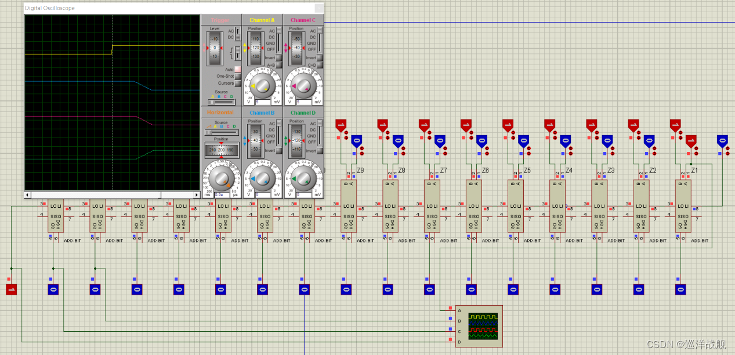735x355 pixels.
Task: Toggle Invert for Channel B
Action: click(278, 150)
